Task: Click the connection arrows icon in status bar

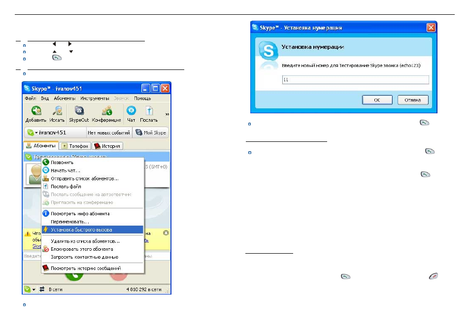Action: [x=42, y=289]
